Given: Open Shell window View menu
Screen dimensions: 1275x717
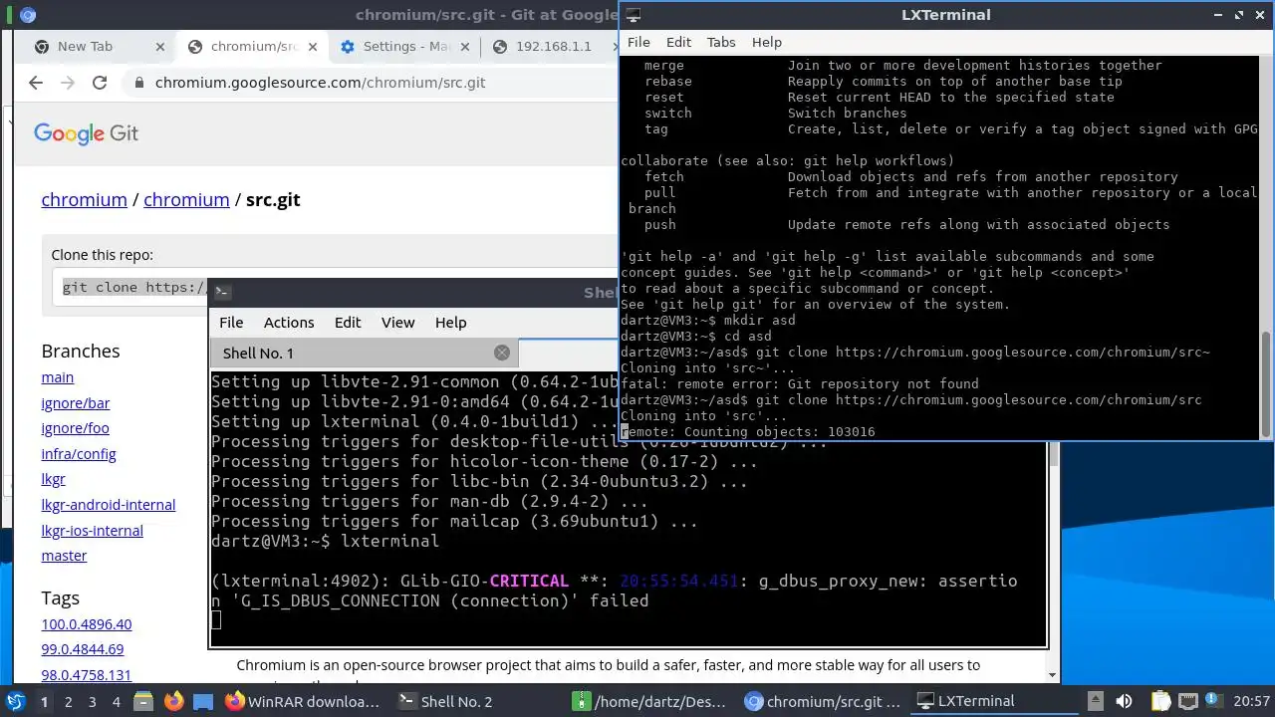Looking at the screenshot, I should click(x=397, y=322).
